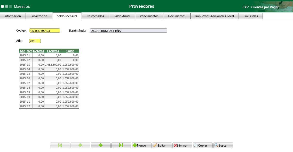Click the Buscar magnifier button
293x152 pixels.
223,145
